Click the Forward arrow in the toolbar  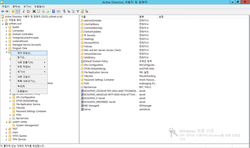pos(7,11)
